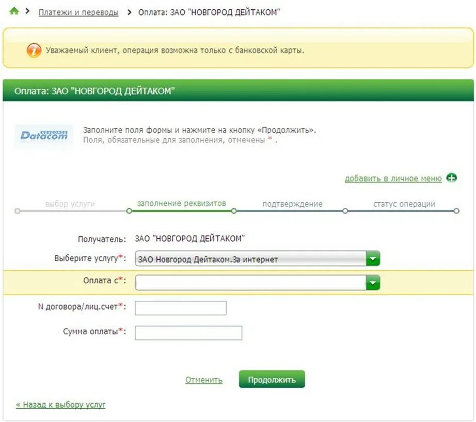This screenshot has width=476, height=422.
Task: Click the добавить в личное меню link
Action: pyautogui.click(x=393, y=178)
